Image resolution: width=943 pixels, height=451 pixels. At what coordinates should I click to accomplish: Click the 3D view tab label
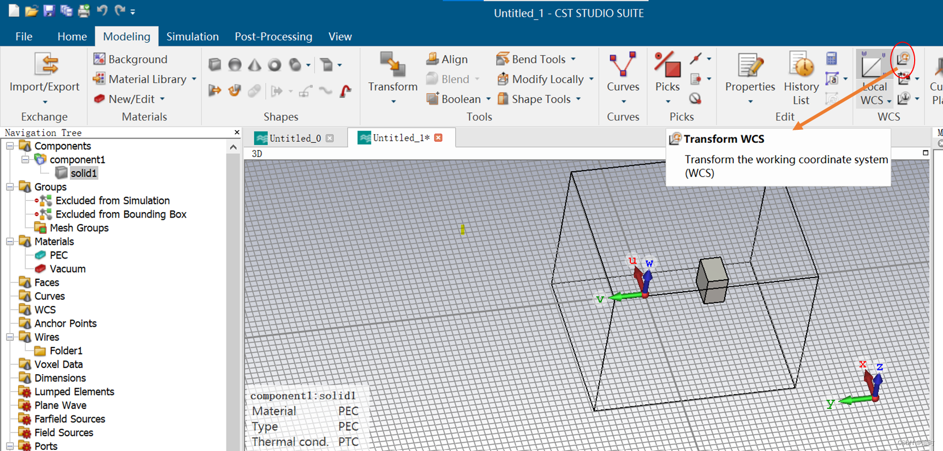pos(257,154)
